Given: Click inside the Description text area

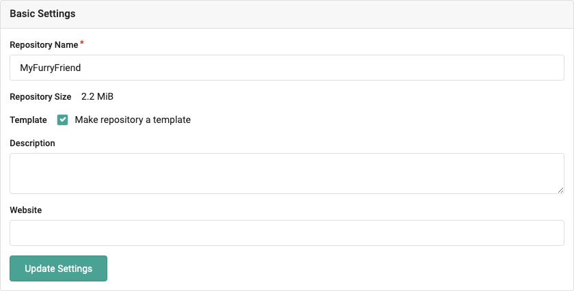Looking at the screenshot, I should 287,173.
